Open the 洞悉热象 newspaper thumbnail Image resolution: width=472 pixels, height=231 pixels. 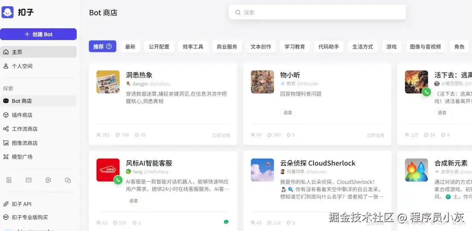pos(108,82)
